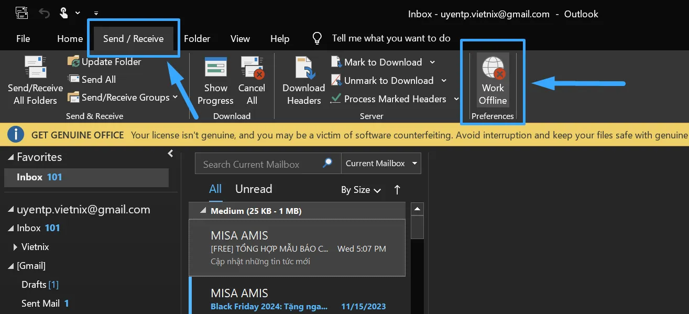Expand the Vietnix subfolder

click(x=16, y=247)
